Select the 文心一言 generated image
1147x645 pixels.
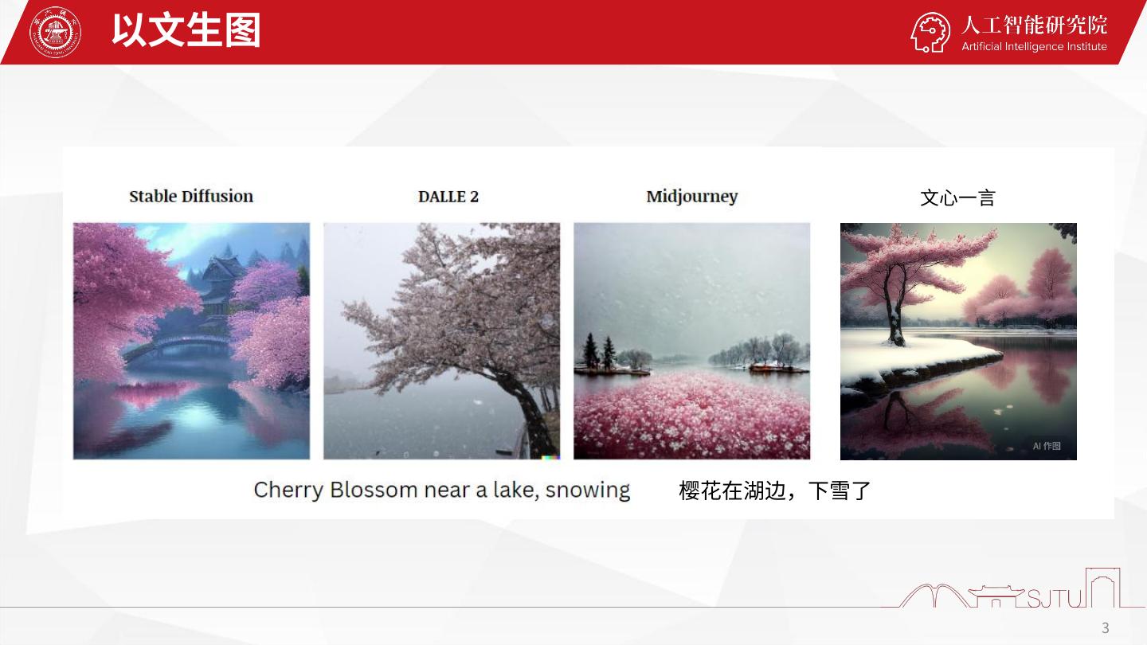coord(958,341)
